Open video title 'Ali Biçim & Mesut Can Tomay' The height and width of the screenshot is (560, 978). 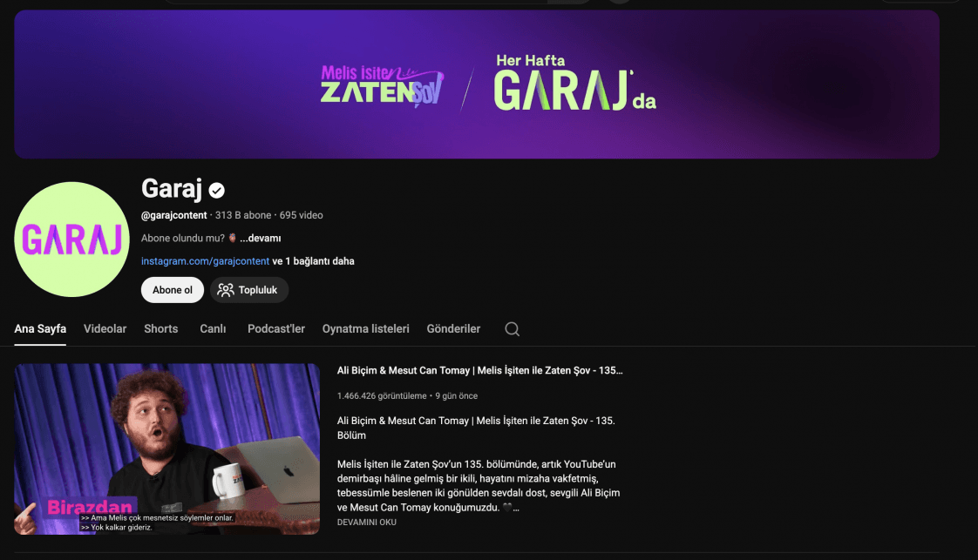pos(479,371)
